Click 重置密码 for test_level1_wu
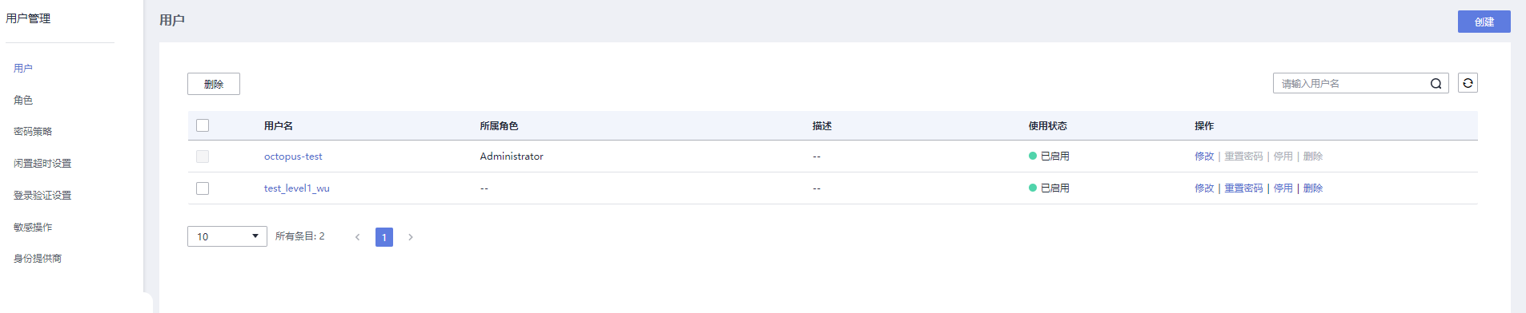The image size is (1526, 313). pyautogui.click(x=1243, y=188)
